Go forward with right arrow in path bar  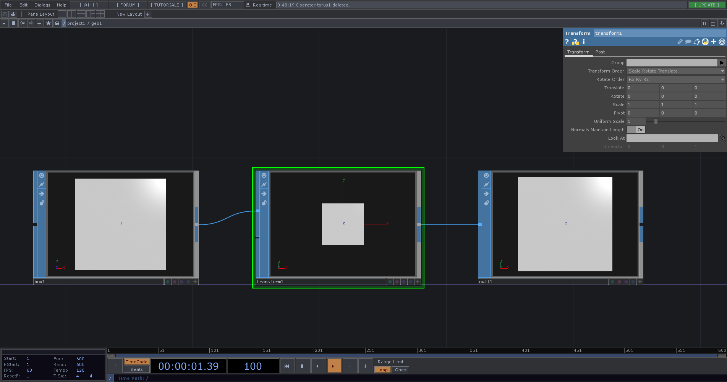(x=31, y=23)
